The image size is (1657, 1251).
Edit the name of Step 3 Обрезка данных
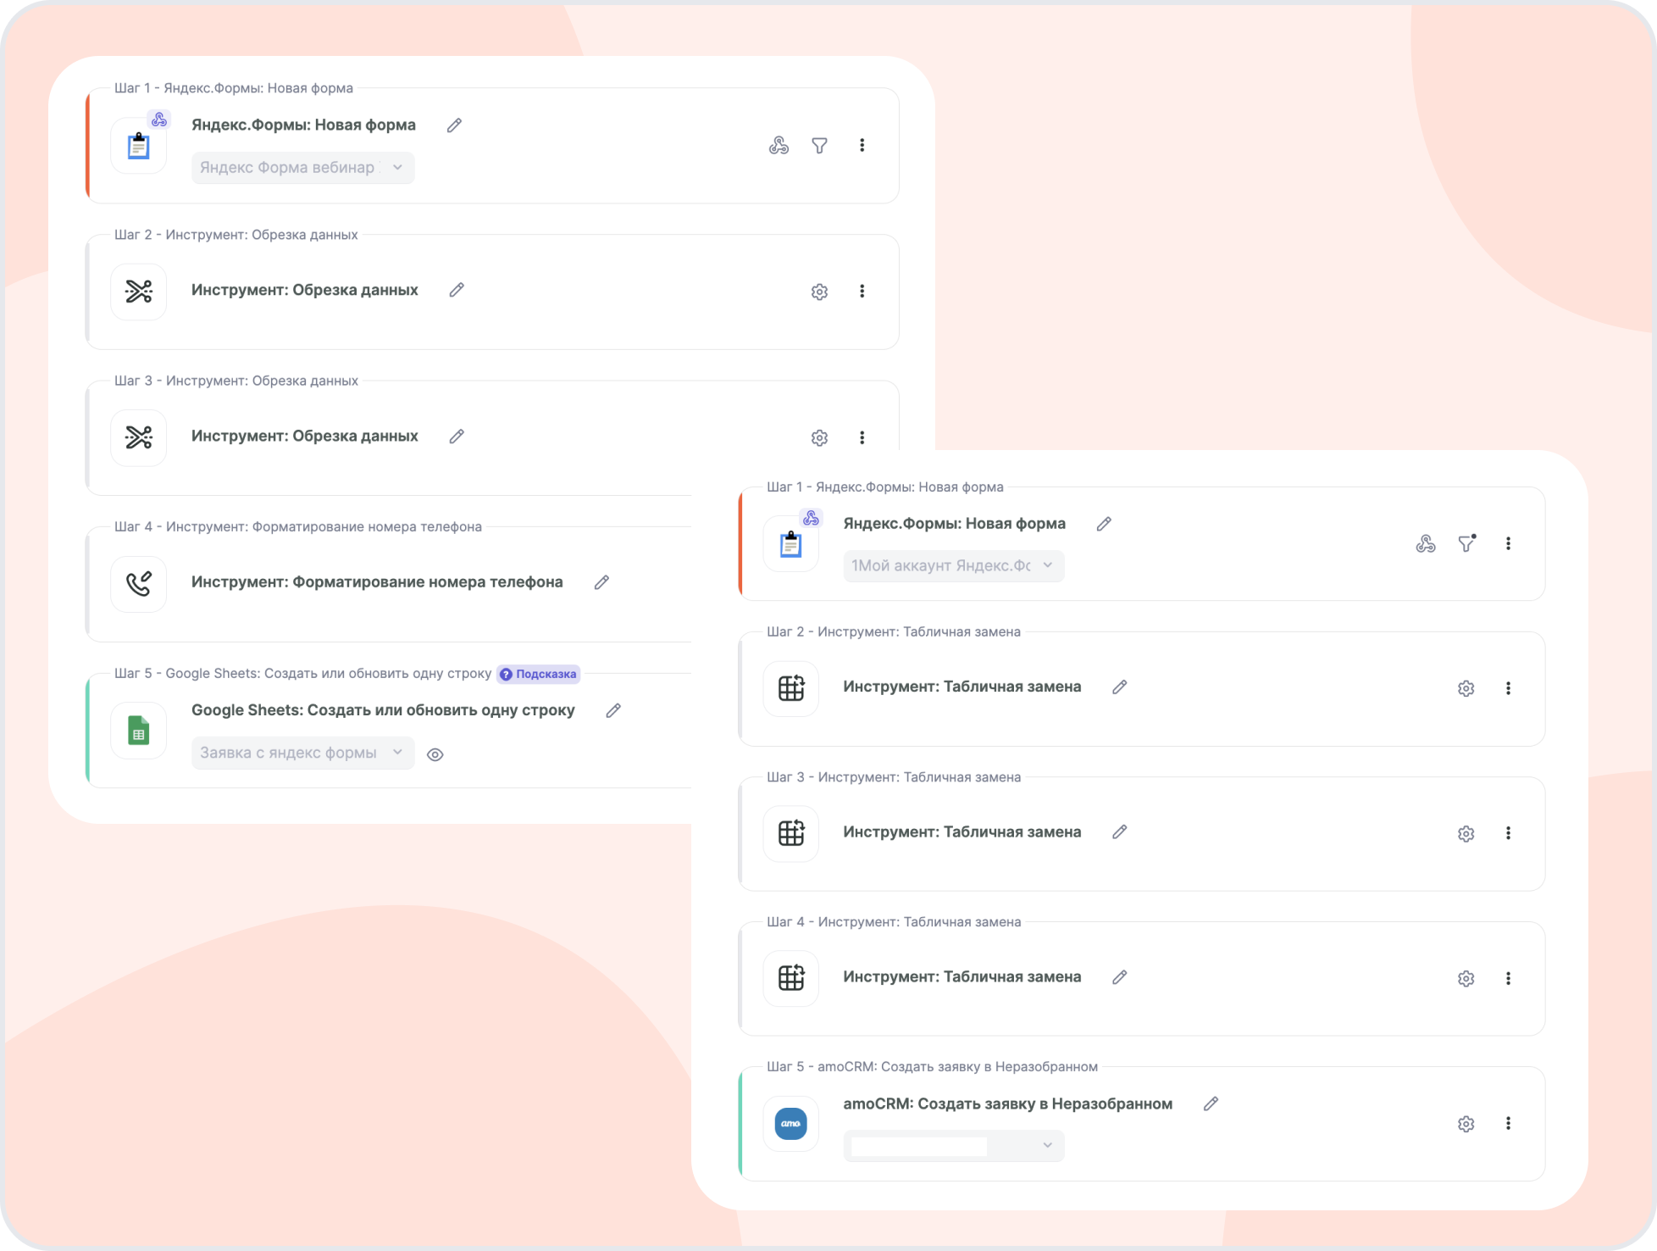[x=457, y=436]
